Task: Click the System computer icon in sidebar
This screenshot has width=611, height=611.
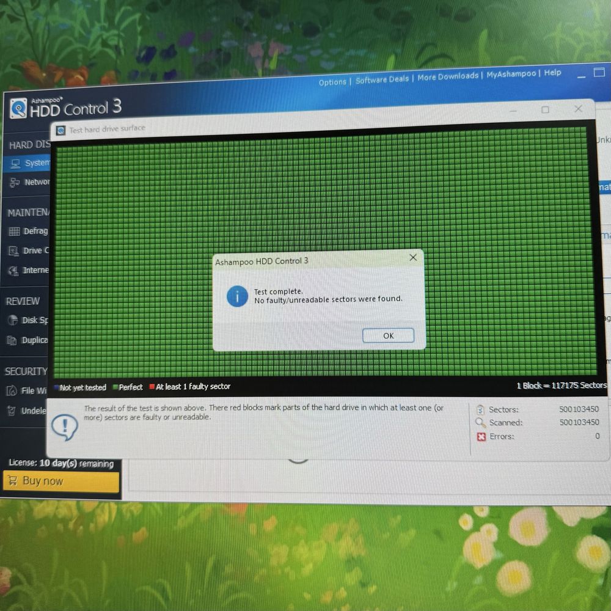Action: pyautogui.click(x=16, y=164)
